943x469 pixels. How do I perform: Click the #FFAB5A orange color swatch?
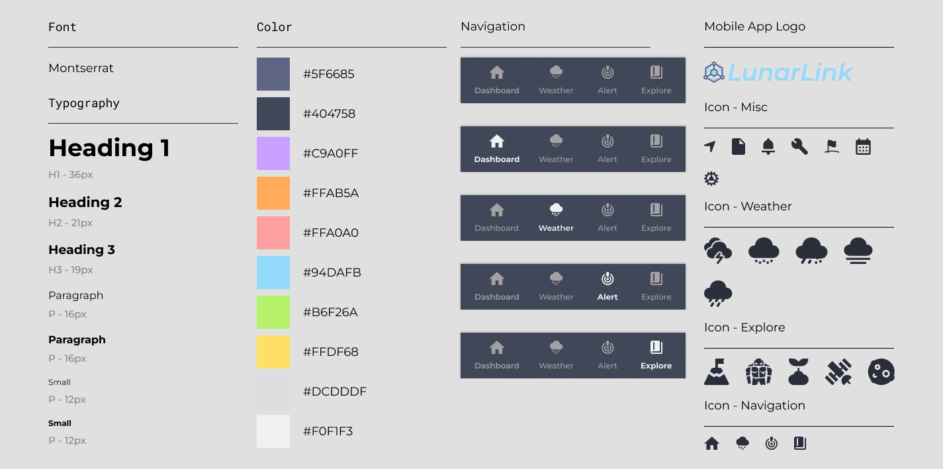point(273,193)
